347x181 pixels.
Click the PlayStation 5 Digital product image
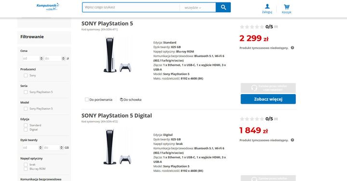coord(117,147)
